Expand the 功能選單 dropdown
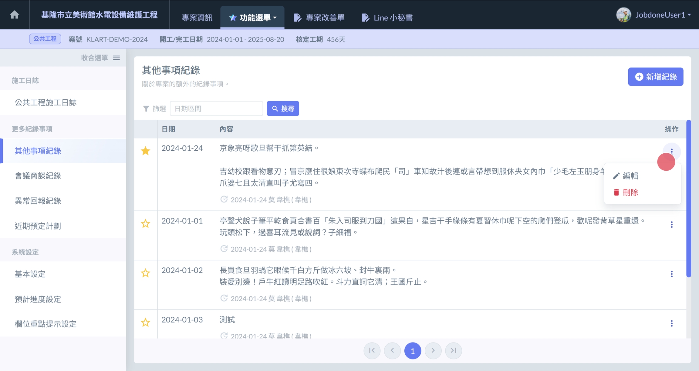Image resolution: width=699 pixels, height=371 pixels. 252,18
